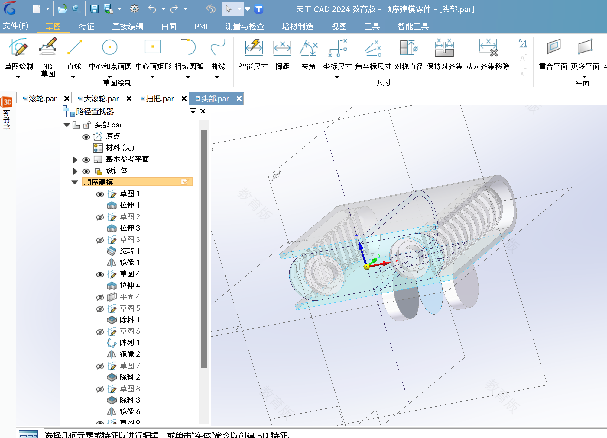Select the 镜像 6 feature
Screen dimensions: 607x438
(x=124, y=412)
